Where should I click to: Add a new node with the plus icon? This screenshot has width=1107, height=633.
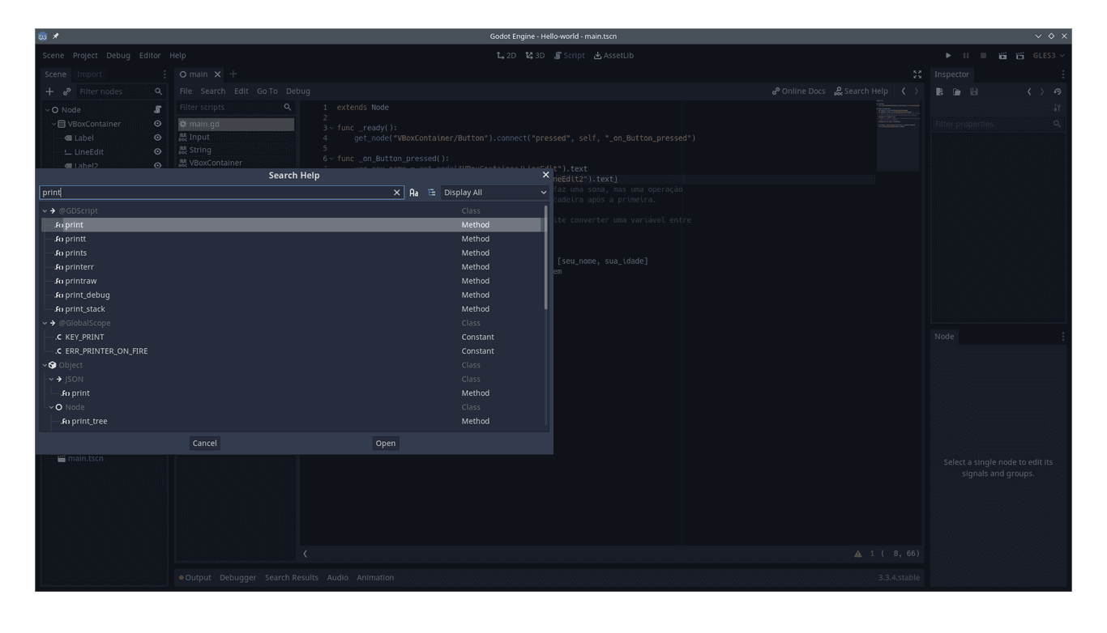(x=49, y=91)
